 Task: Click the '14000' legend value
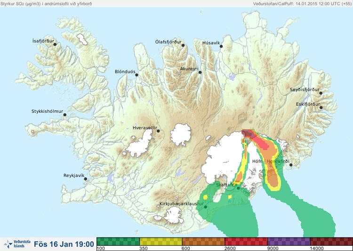317,249
